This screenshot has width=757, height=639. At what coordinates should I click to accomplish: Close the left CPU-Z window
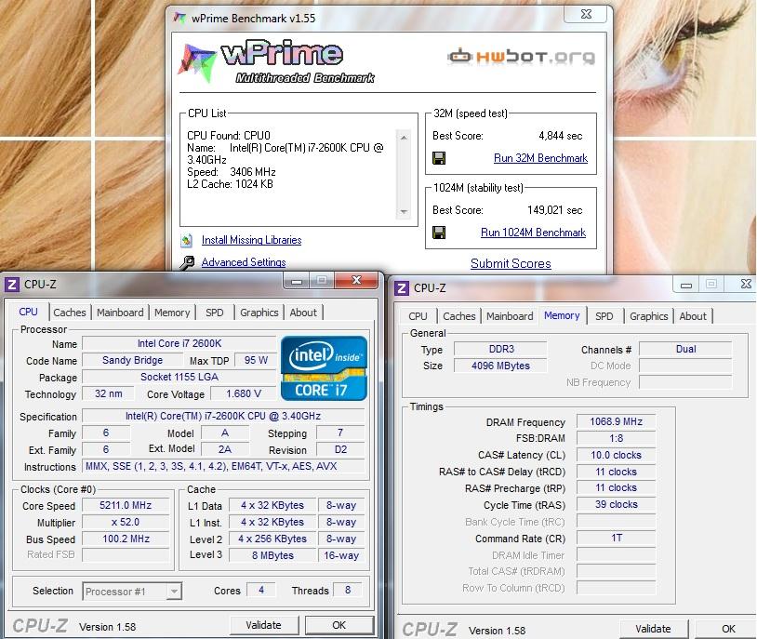pyautogui.click(x=356, y=280)
